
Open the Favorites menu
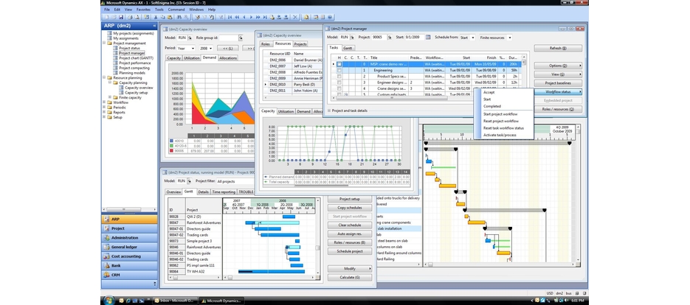tap(143, 10)
